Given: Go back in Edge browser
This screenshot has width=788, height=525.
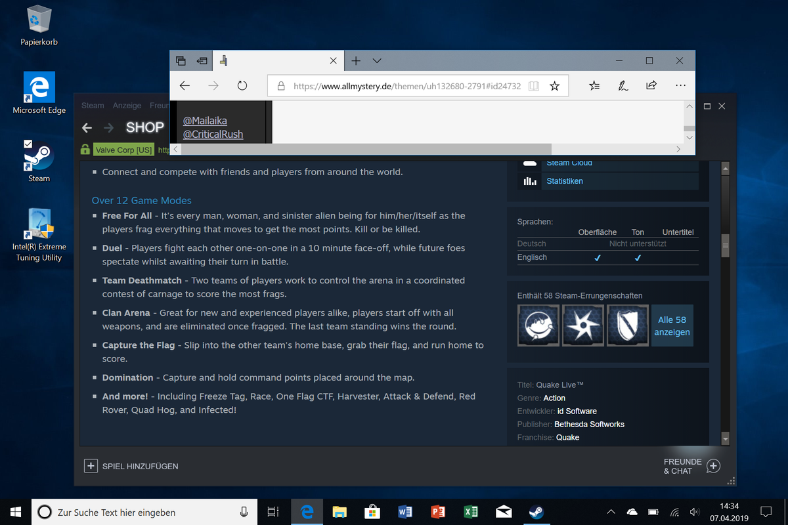Looking at the screenshot, I should pos(185,85).
